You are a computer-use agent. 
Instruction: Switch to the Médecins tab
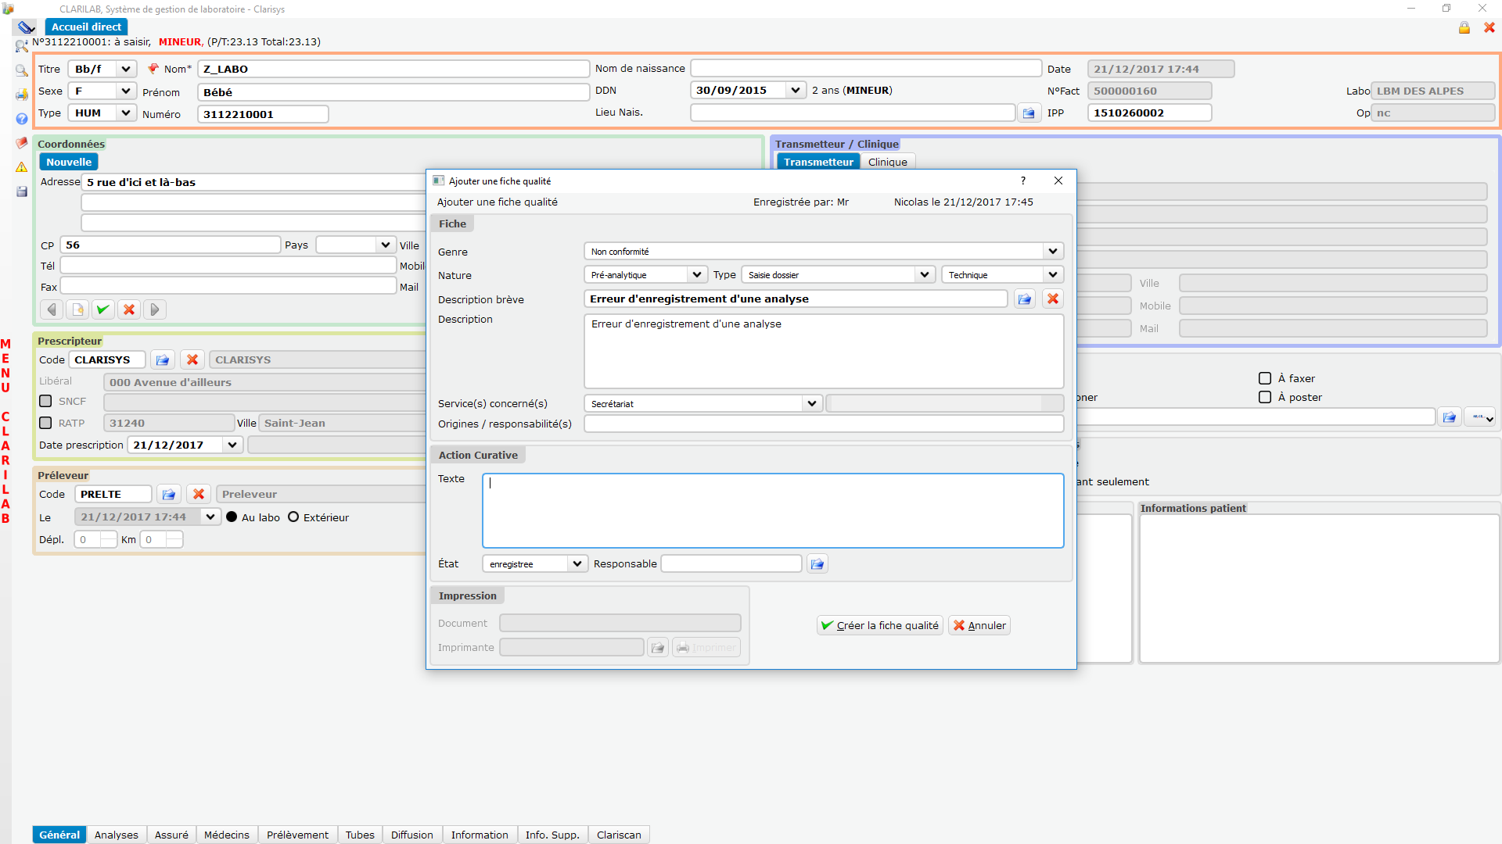[227, 835]
